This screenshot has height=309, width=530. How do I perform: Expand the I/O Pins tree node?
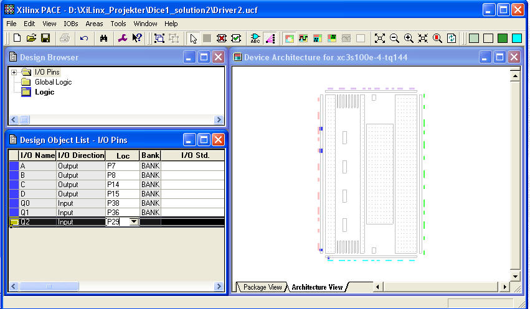(14, 72)
